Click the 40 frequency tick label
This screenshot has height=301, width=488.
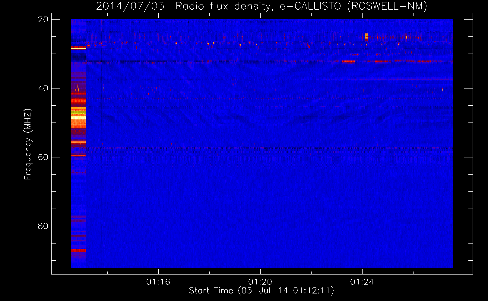click(43, 88)
